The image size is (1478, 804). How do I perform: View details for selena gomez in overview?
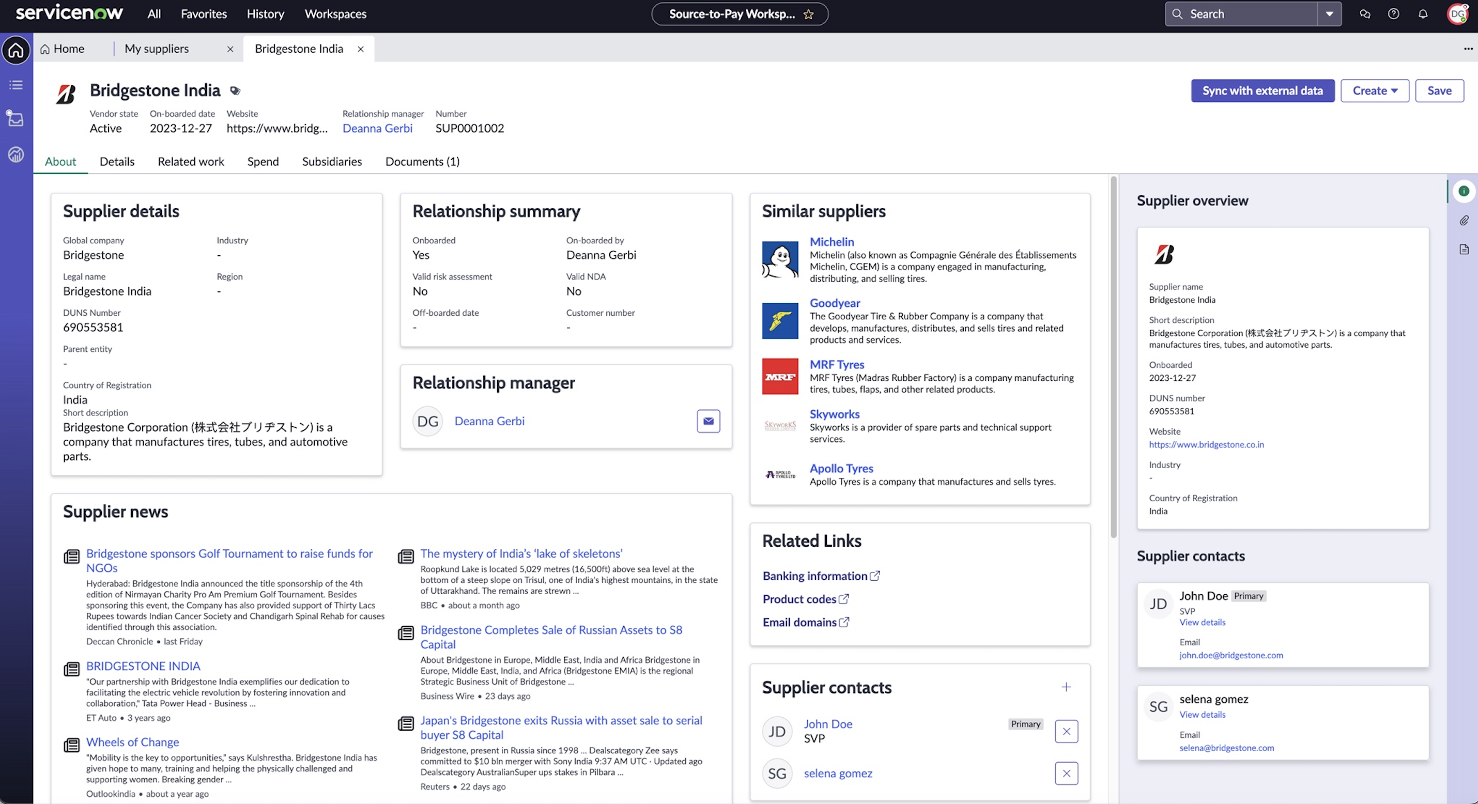(1202, 715)
